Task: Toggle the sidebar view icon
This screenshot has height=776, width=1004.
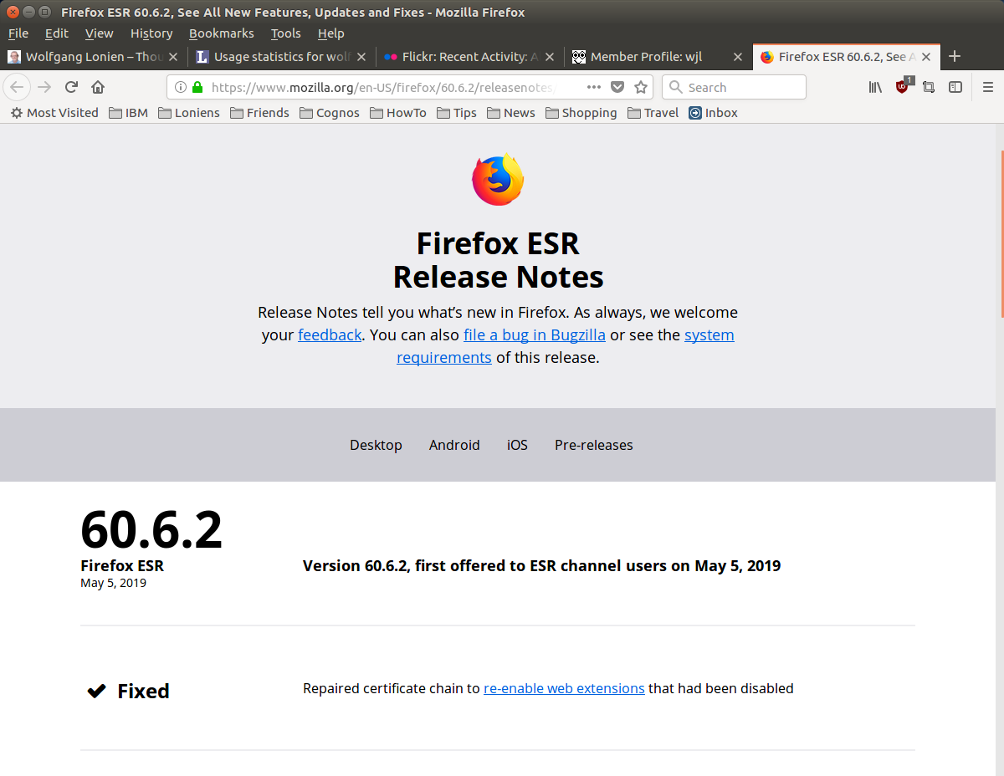Action: 955,87
